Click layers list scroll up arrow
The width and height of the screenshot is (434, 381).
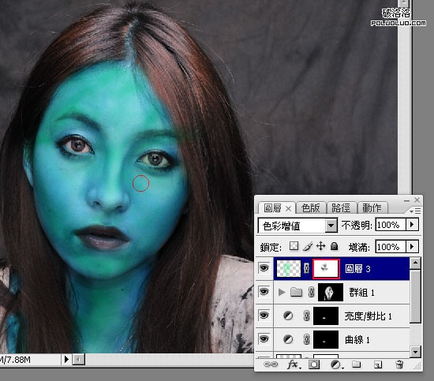[415, 263]
